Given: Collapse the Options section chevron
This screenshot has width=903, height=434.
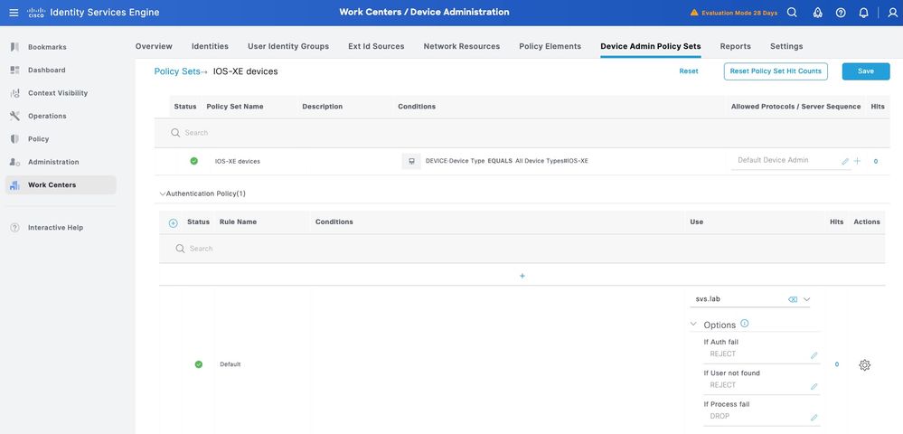Looking at the screenshot, I should click(693, 325).
